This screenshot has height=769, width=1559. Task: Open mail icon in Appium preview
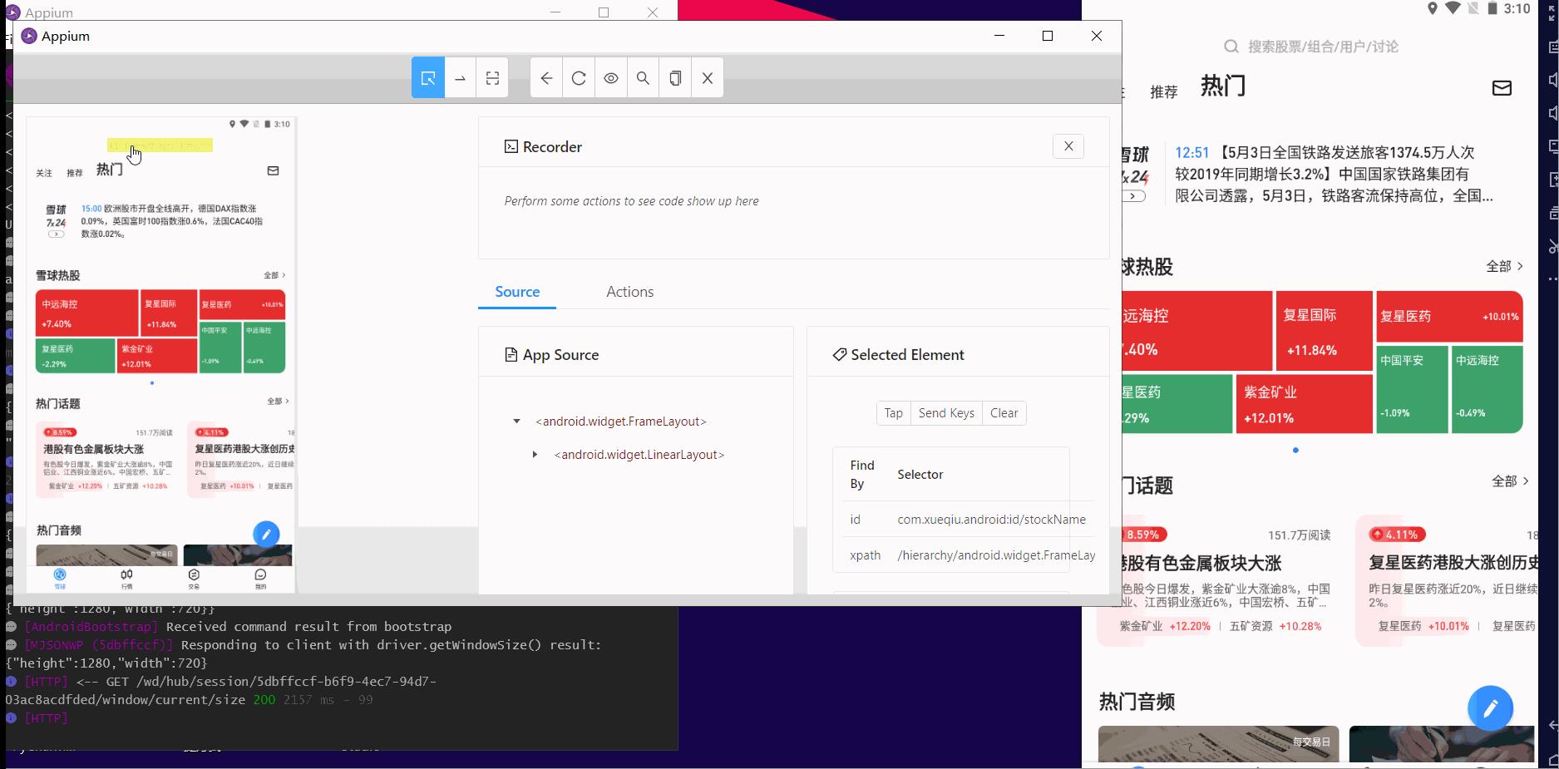(273, 170)
